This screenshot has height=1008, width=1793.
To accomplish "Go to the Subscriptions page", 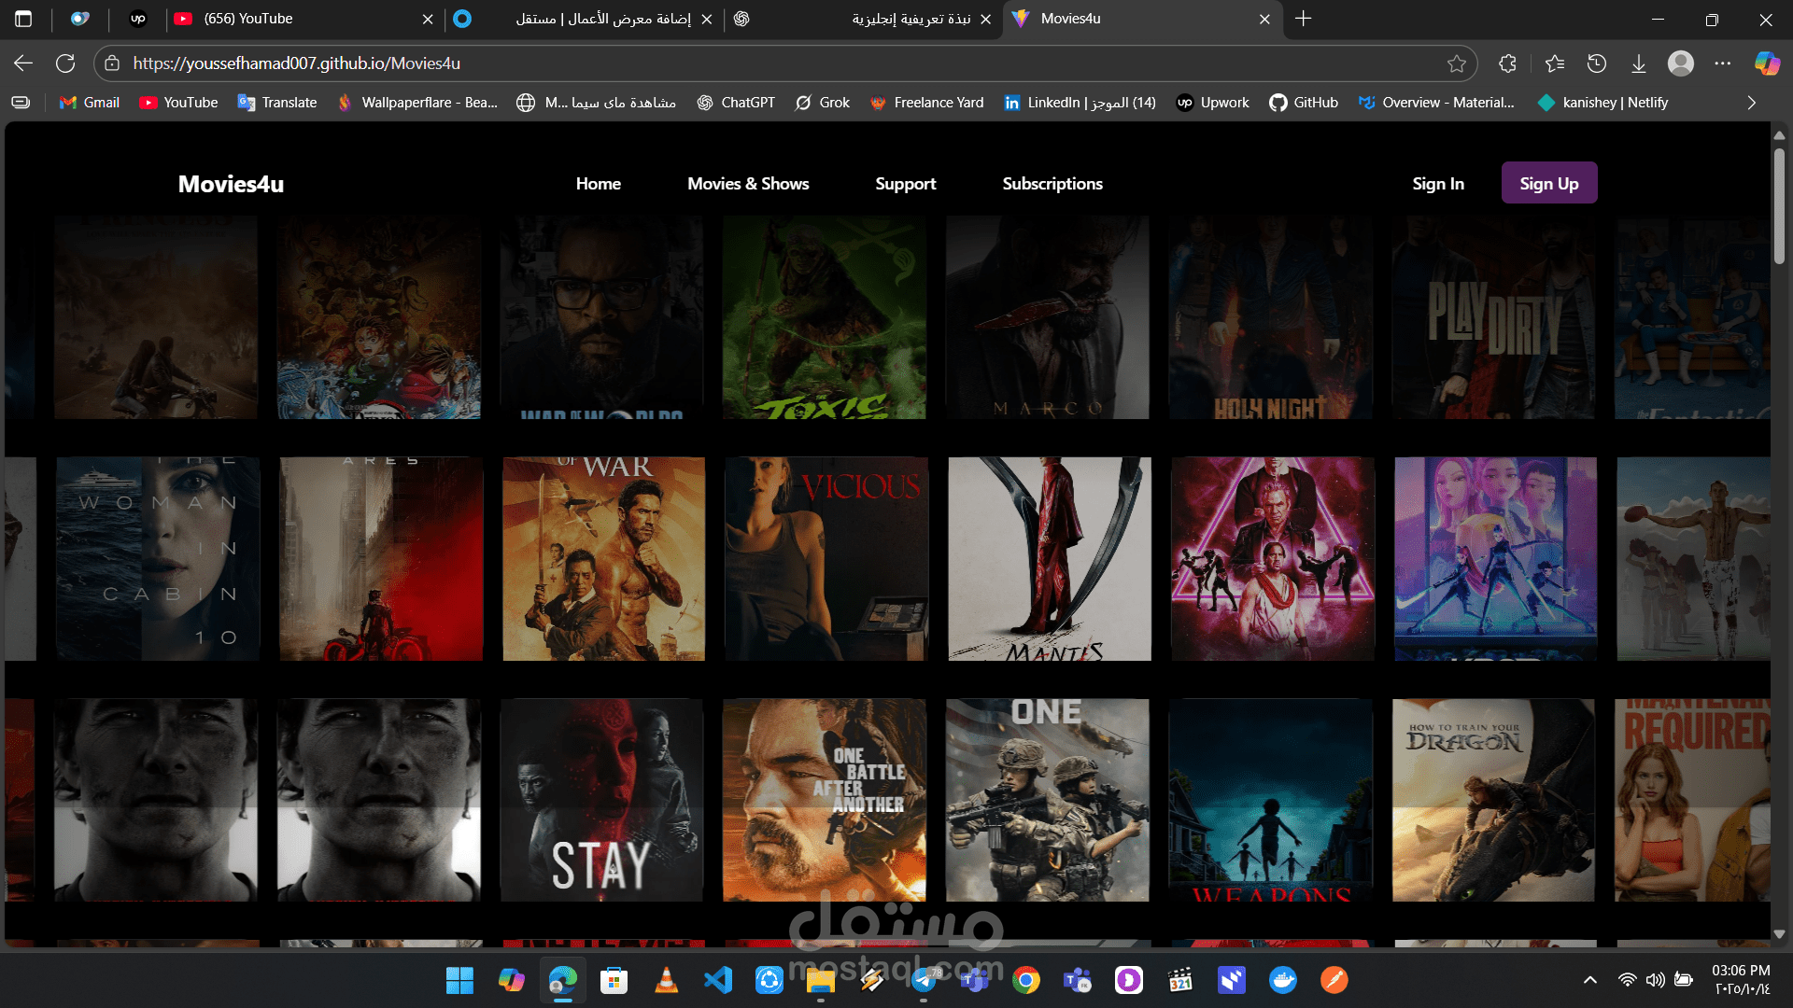I will point(1052,184).
